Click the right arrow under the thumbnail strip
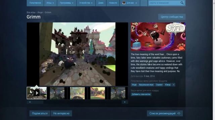 (125, 102)
